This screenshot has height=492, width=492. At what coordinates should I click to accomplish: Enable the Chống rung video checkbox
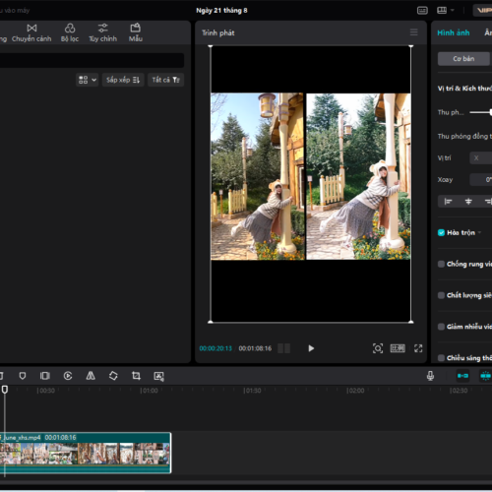coord(441,264)
